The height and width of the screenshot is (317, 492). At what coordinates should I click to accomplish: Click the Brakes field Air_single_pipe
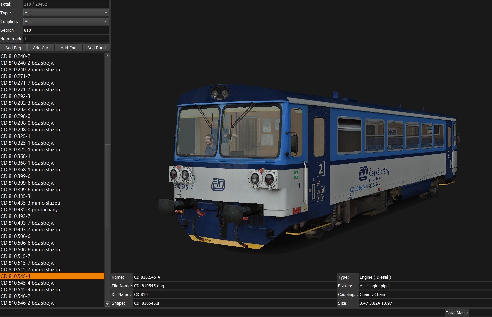pyautogui.click(x=425, y=286)
